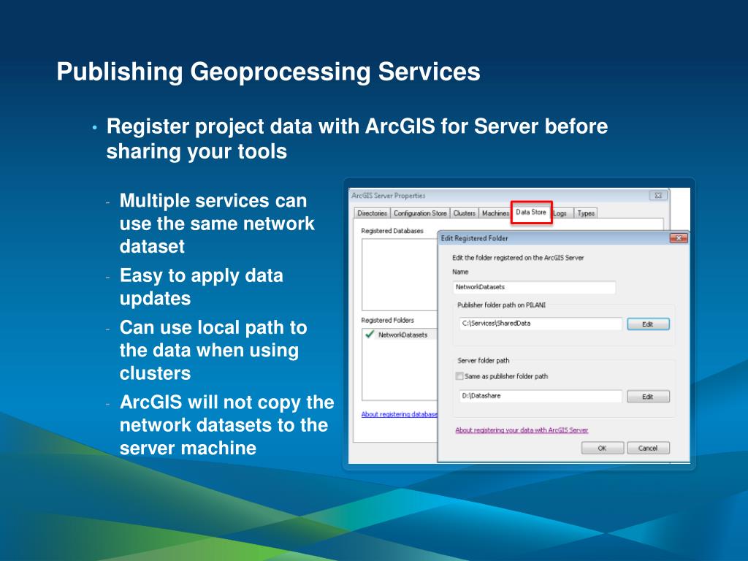Go to the Machines tab

(495, 213)
